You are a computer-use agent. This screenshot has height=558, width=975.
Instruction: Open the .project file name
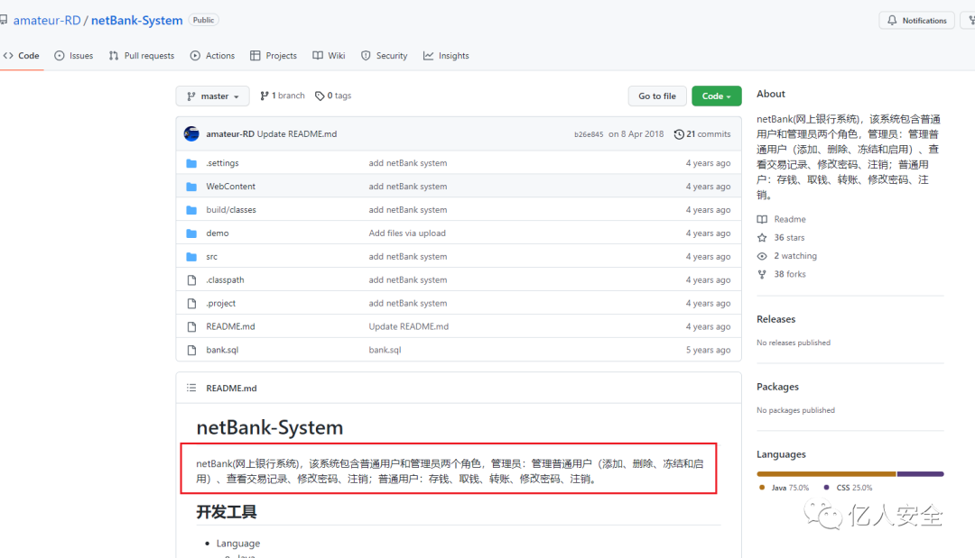[x=221, y=304]
